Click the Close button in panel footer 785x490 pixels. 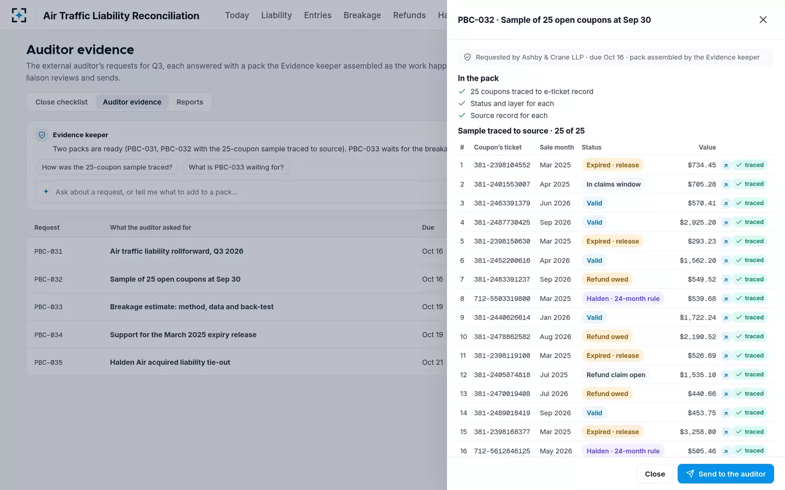pyautogui.click(x=655, y=474)
